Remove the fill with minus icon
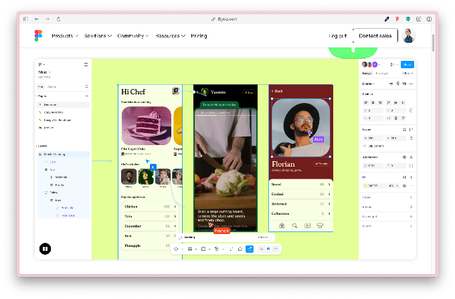This screenshot has height=299, width=455. [411, 185]
